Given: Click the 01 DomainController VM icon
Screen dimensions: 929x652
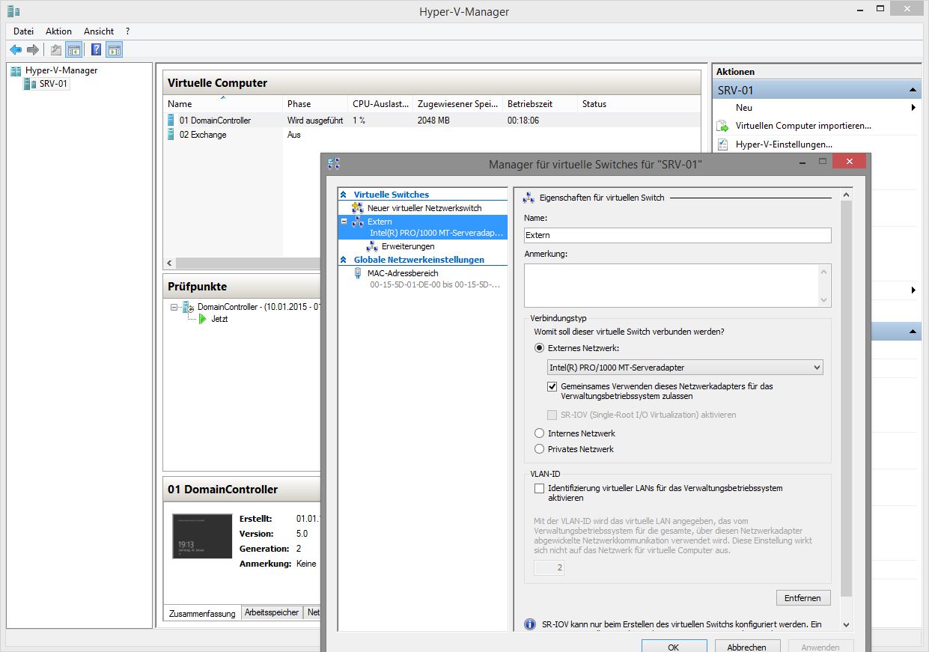Looking at the screenshot, I should point(171,120).
